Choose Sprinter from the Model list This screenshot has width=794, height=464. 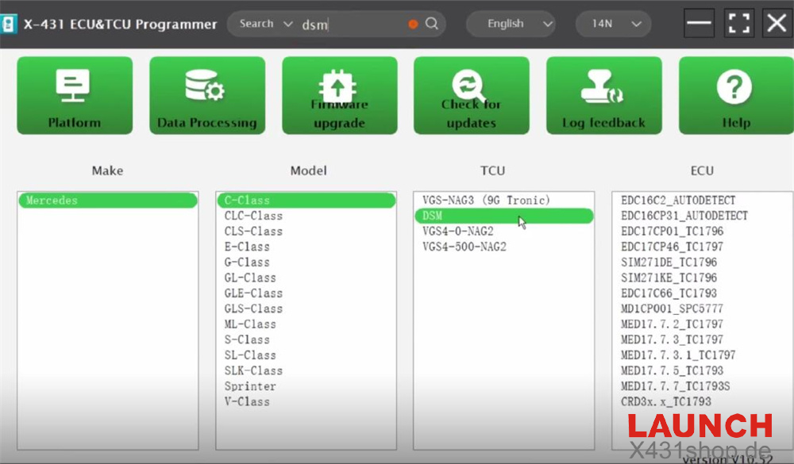click(250, 386)
